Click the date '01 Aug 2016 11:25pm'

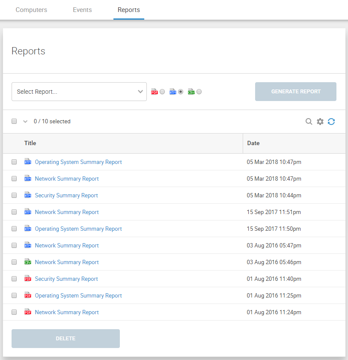274,295
